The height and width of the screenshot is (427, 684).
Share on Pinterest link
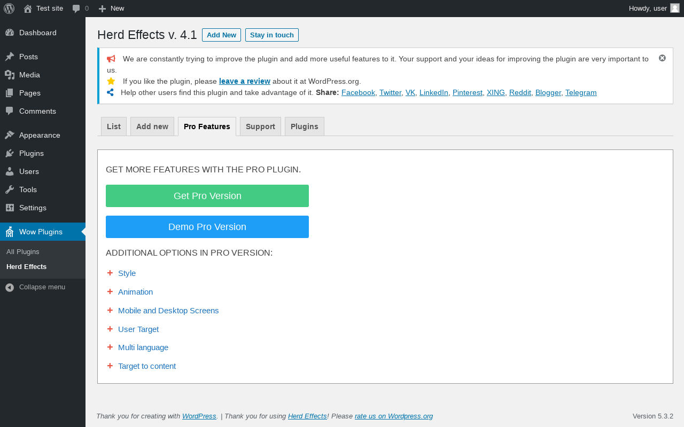tap(468, 92)
